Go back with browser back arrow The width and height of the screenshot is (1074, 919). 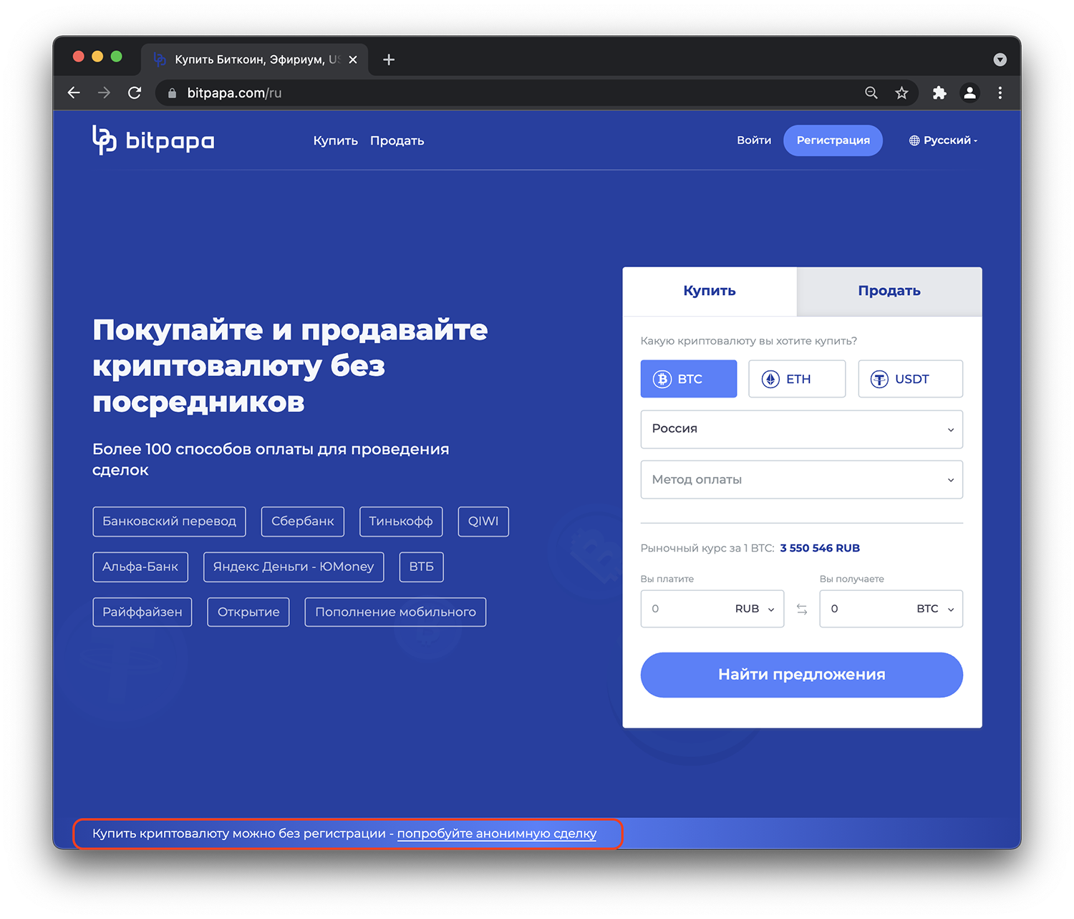74,92
